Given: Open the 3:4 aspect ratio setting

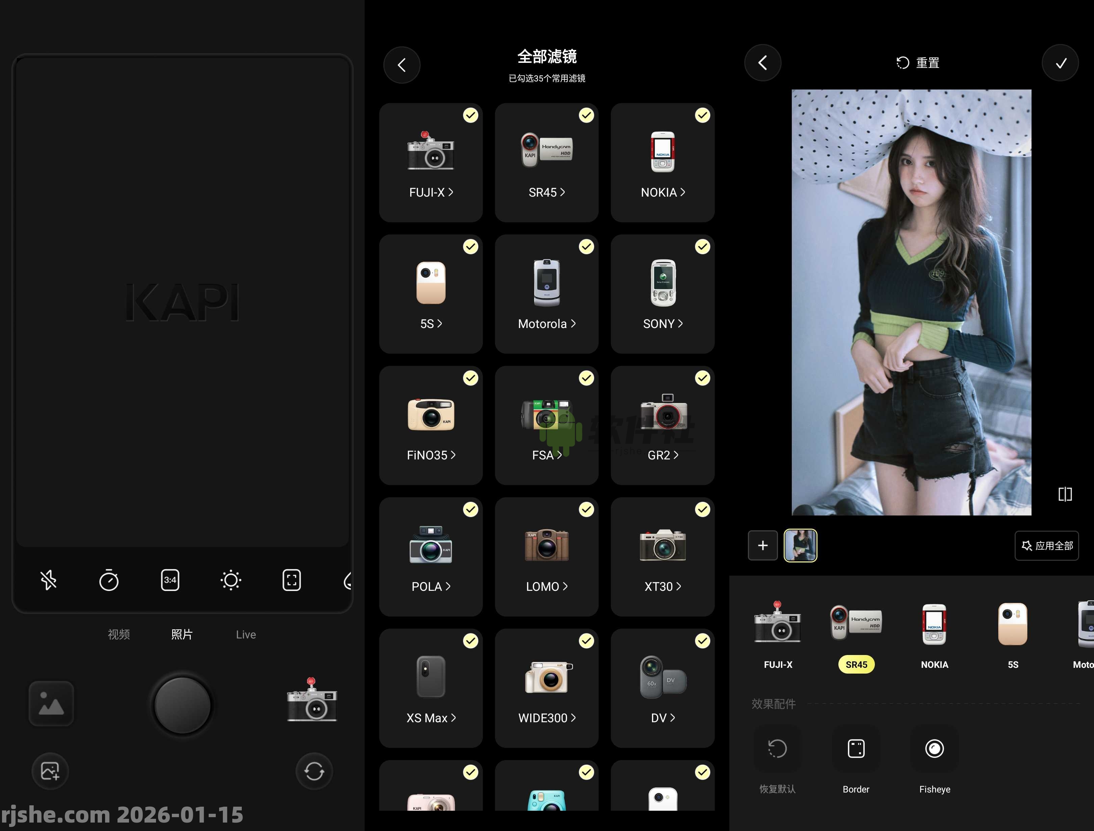Looking at the screenshot, I should point(170,580).
